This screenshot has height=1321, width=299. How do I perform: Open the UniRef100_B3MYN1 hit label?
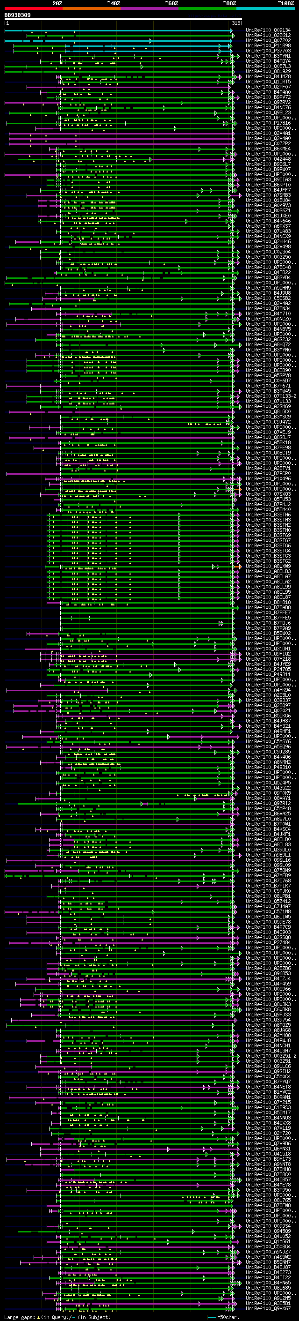click(x=268, y=56)
